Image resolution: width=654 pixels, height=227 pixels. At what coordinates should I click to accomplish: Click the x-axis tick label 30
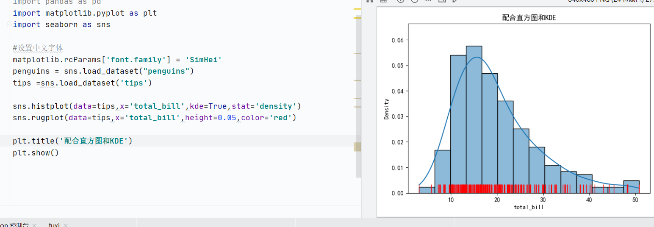pos(543,200)
